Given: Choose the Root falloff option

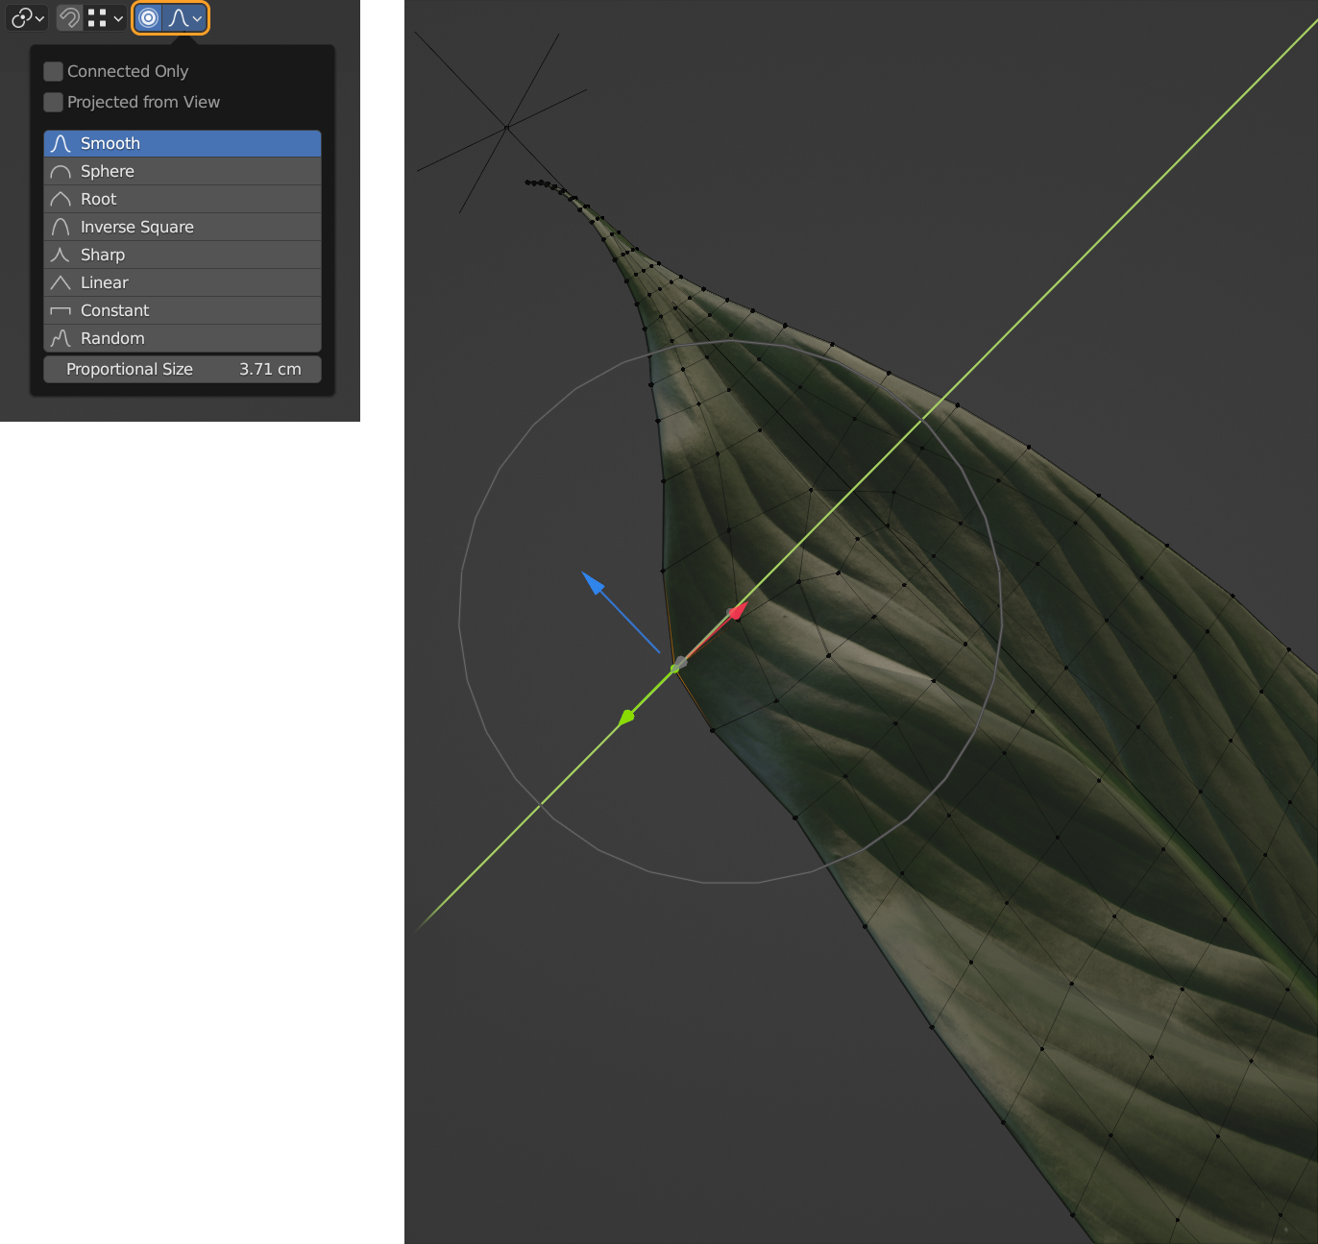Looking at the screenshot, I should point(183,200).
